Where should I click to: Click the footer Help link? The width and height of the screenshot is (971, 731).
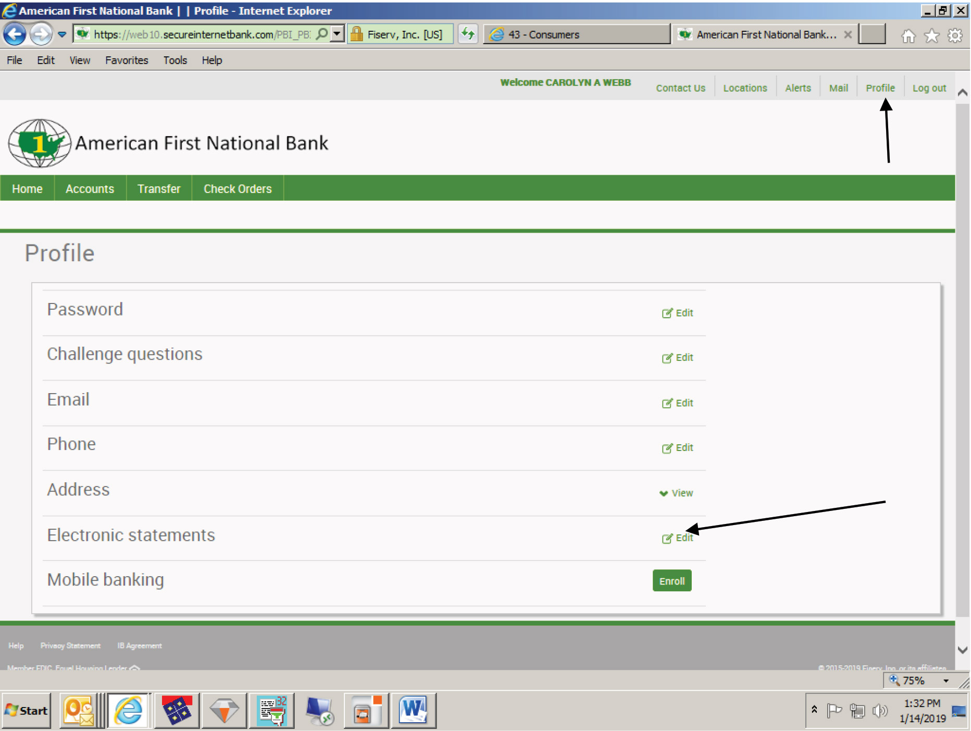(16, 645)
